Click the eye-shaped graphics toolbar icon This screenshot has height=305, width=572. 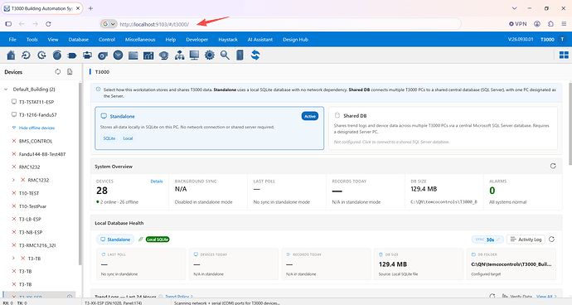click(164, 55)
